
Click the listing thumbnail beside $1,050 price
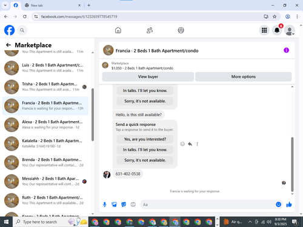(105, 65)
